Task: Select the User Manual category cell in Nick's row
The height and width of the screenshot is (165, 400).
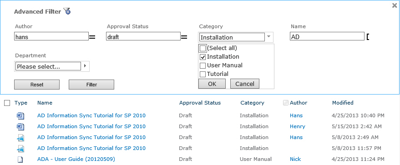Action: [x=256, y=160]
